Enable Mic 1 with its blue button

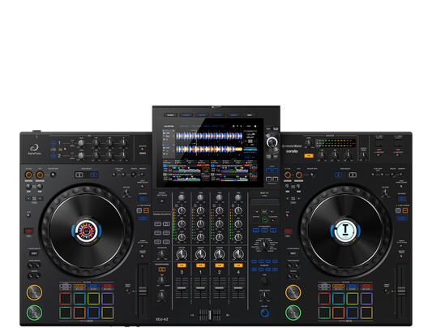[x=53, y=143]
